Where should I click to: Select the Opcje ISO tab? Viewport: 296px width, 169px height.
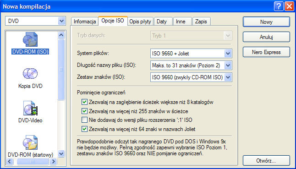[x=113, y=21]
